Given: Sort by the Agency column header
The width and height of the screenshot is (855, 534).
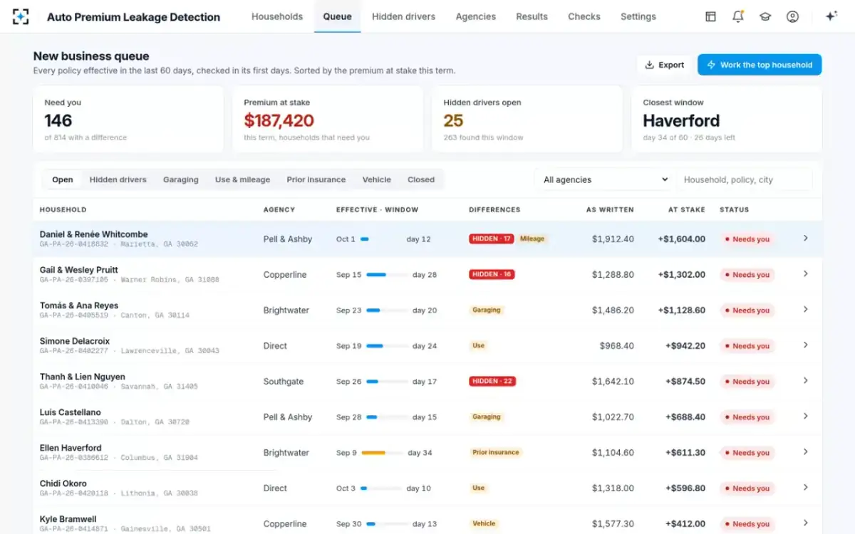Looking at the screenshot, I should tap(279, 210).
